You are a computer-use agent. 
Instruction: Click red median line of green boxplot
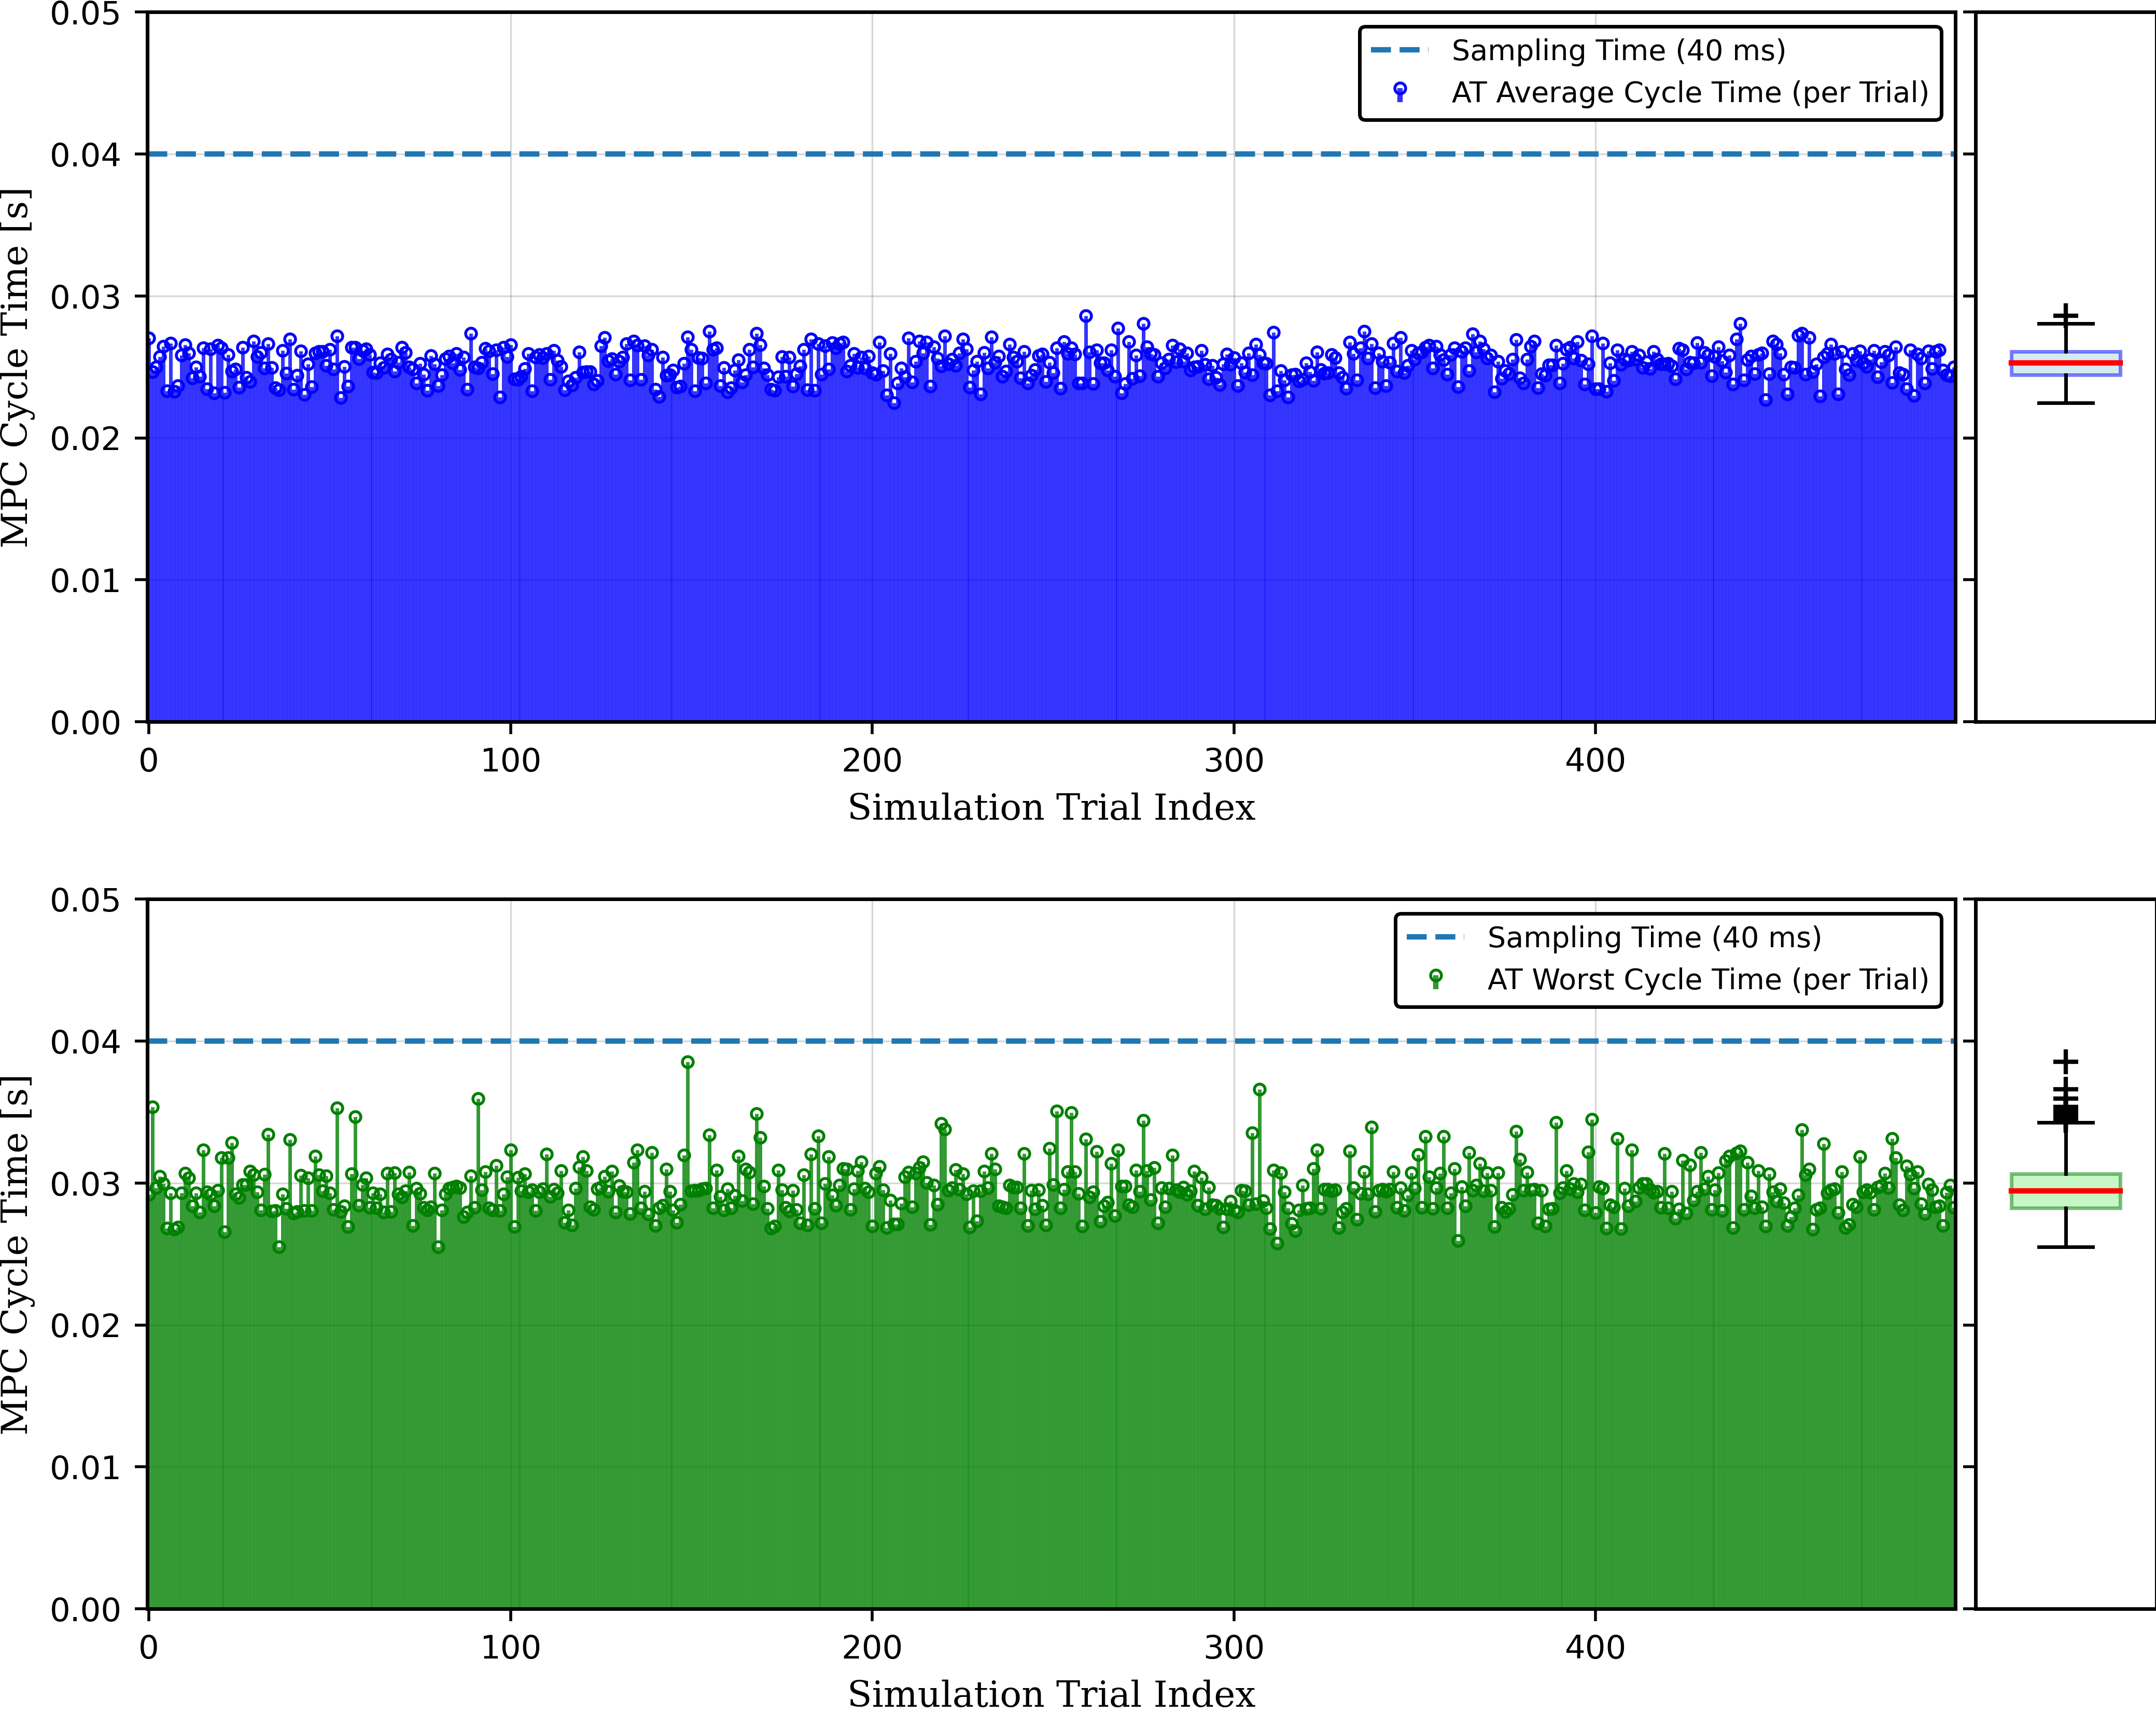tap(2065, 1191)
